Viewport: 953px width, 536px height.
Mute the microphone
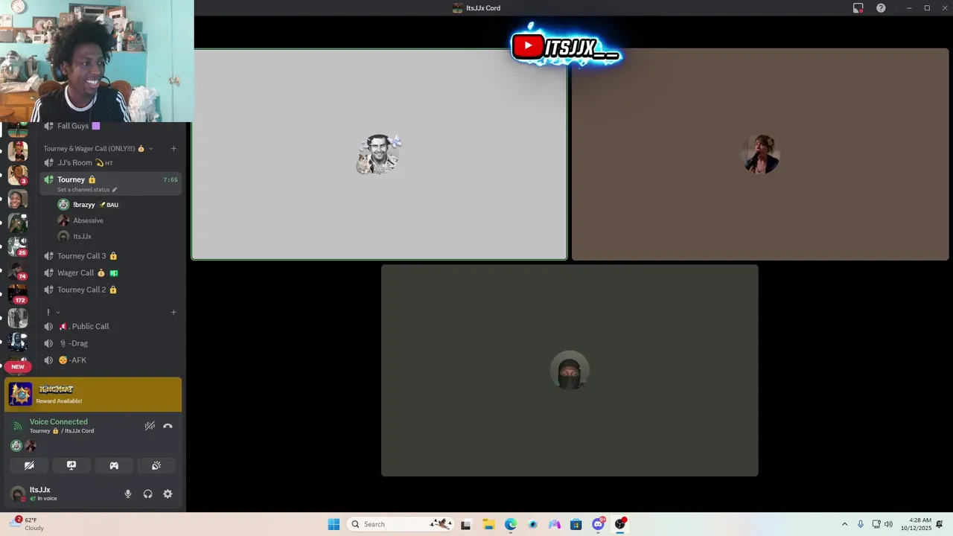click(x=127, y=494)
